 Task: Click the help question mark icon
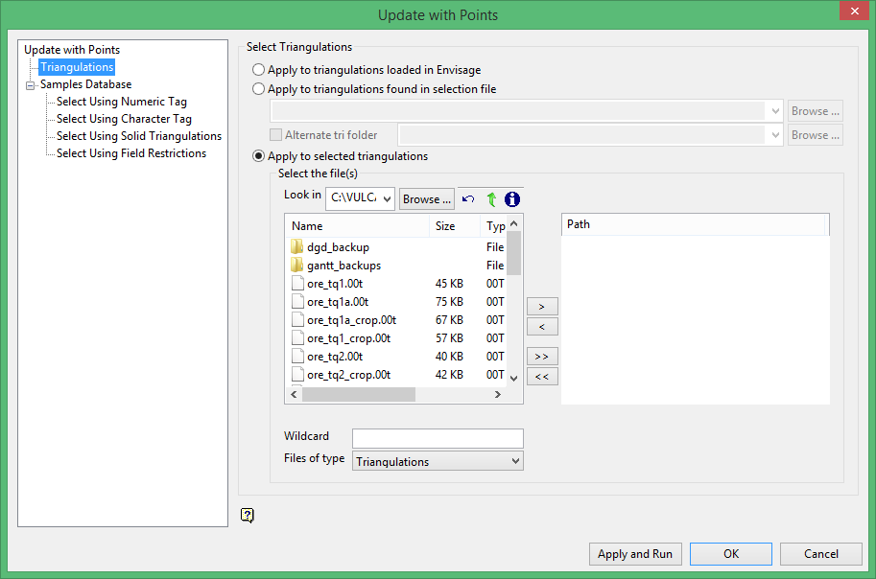(248, 516)
